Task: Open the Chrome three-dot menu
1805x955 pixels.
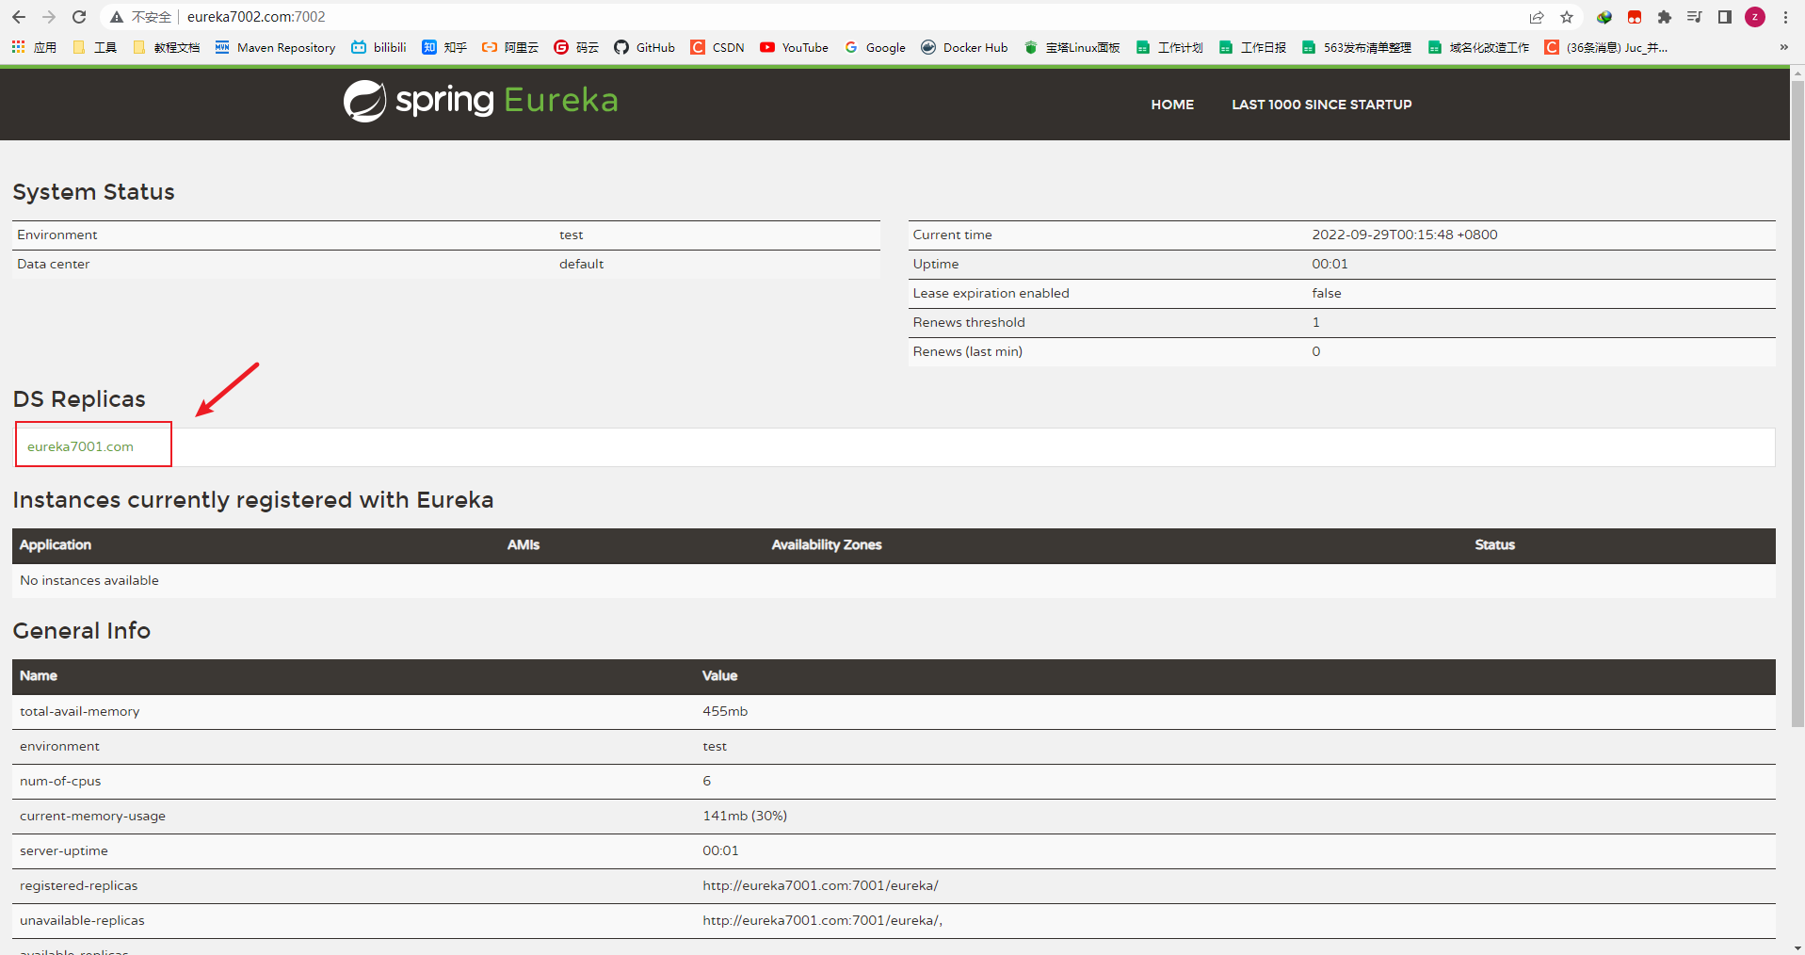Action: click(1785, 17)
